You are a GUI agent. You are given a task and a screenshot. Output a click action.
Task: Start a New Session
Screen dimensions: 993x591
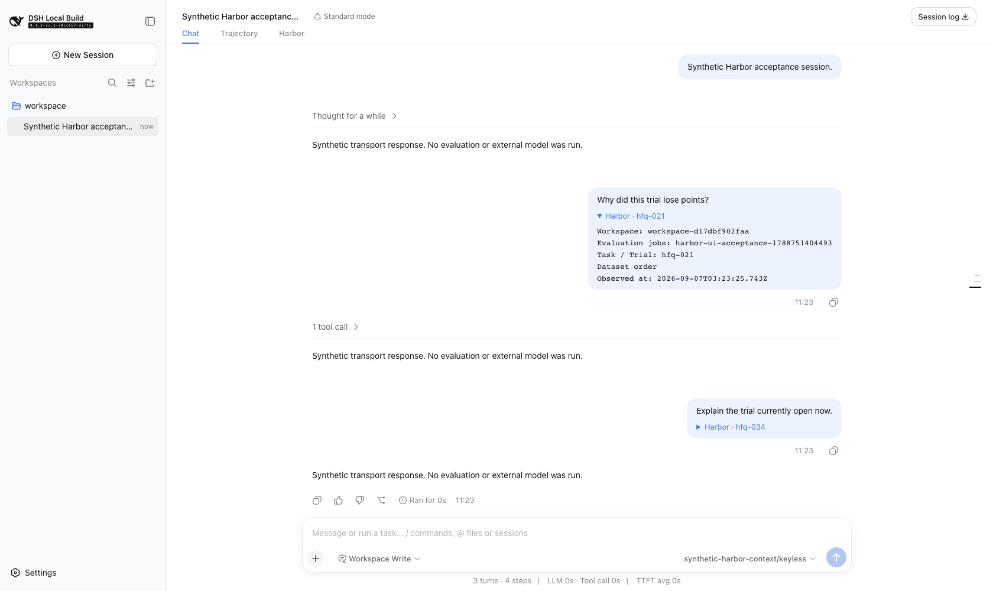[x=83, y=55]
